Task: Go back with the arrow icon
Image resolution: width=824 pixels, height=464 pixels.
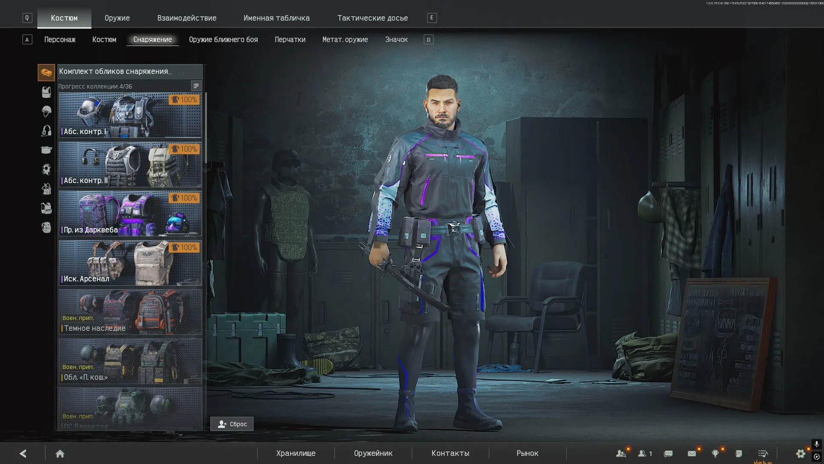Action: pyautogui.click(x=23, y=453)
